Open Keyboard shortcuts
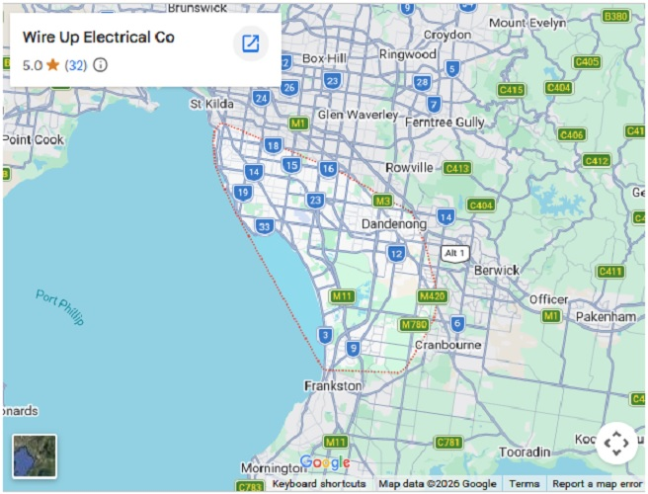Image resolution: width=648 pixels, height=494 pixels. coord(318,484)
